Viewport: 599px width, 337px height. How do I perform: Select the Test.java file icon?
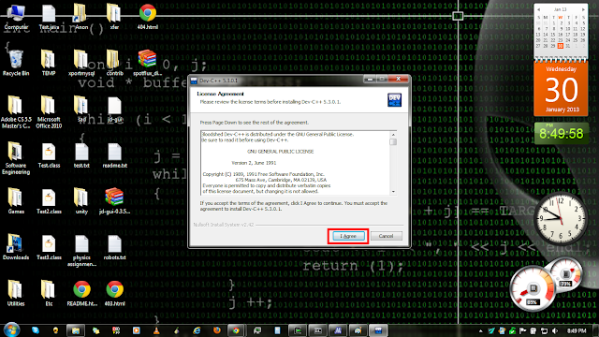[x=49, y=17]
